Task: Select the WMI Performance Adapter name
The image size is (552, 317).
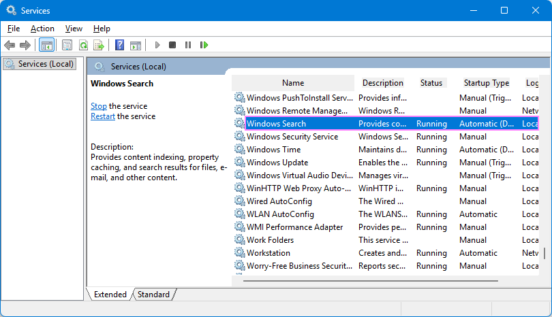Action: 294,227
